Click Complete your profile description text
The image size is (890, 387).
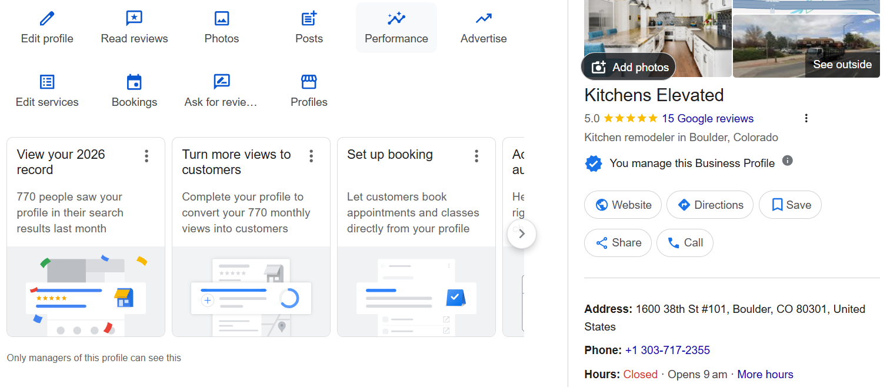coord(246,212)
